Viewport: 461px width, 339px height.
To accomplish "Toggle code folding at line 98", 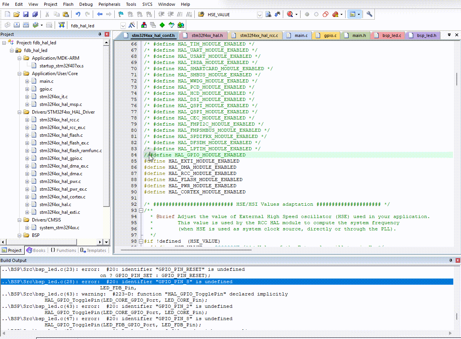I will (141, 241).
